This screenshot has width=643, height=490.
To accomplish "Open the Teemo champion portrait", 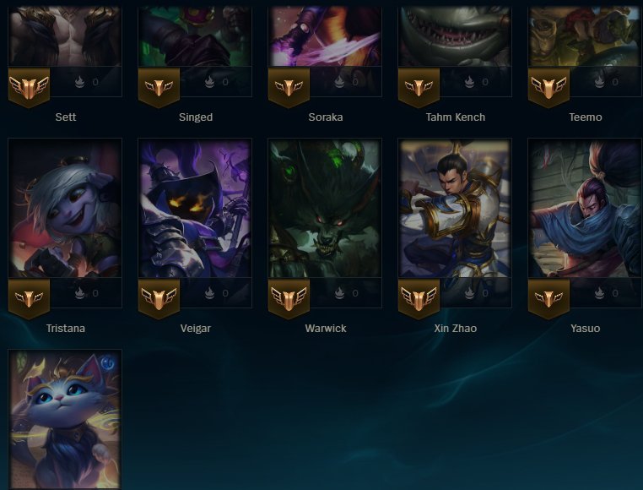I will point(585,36).
